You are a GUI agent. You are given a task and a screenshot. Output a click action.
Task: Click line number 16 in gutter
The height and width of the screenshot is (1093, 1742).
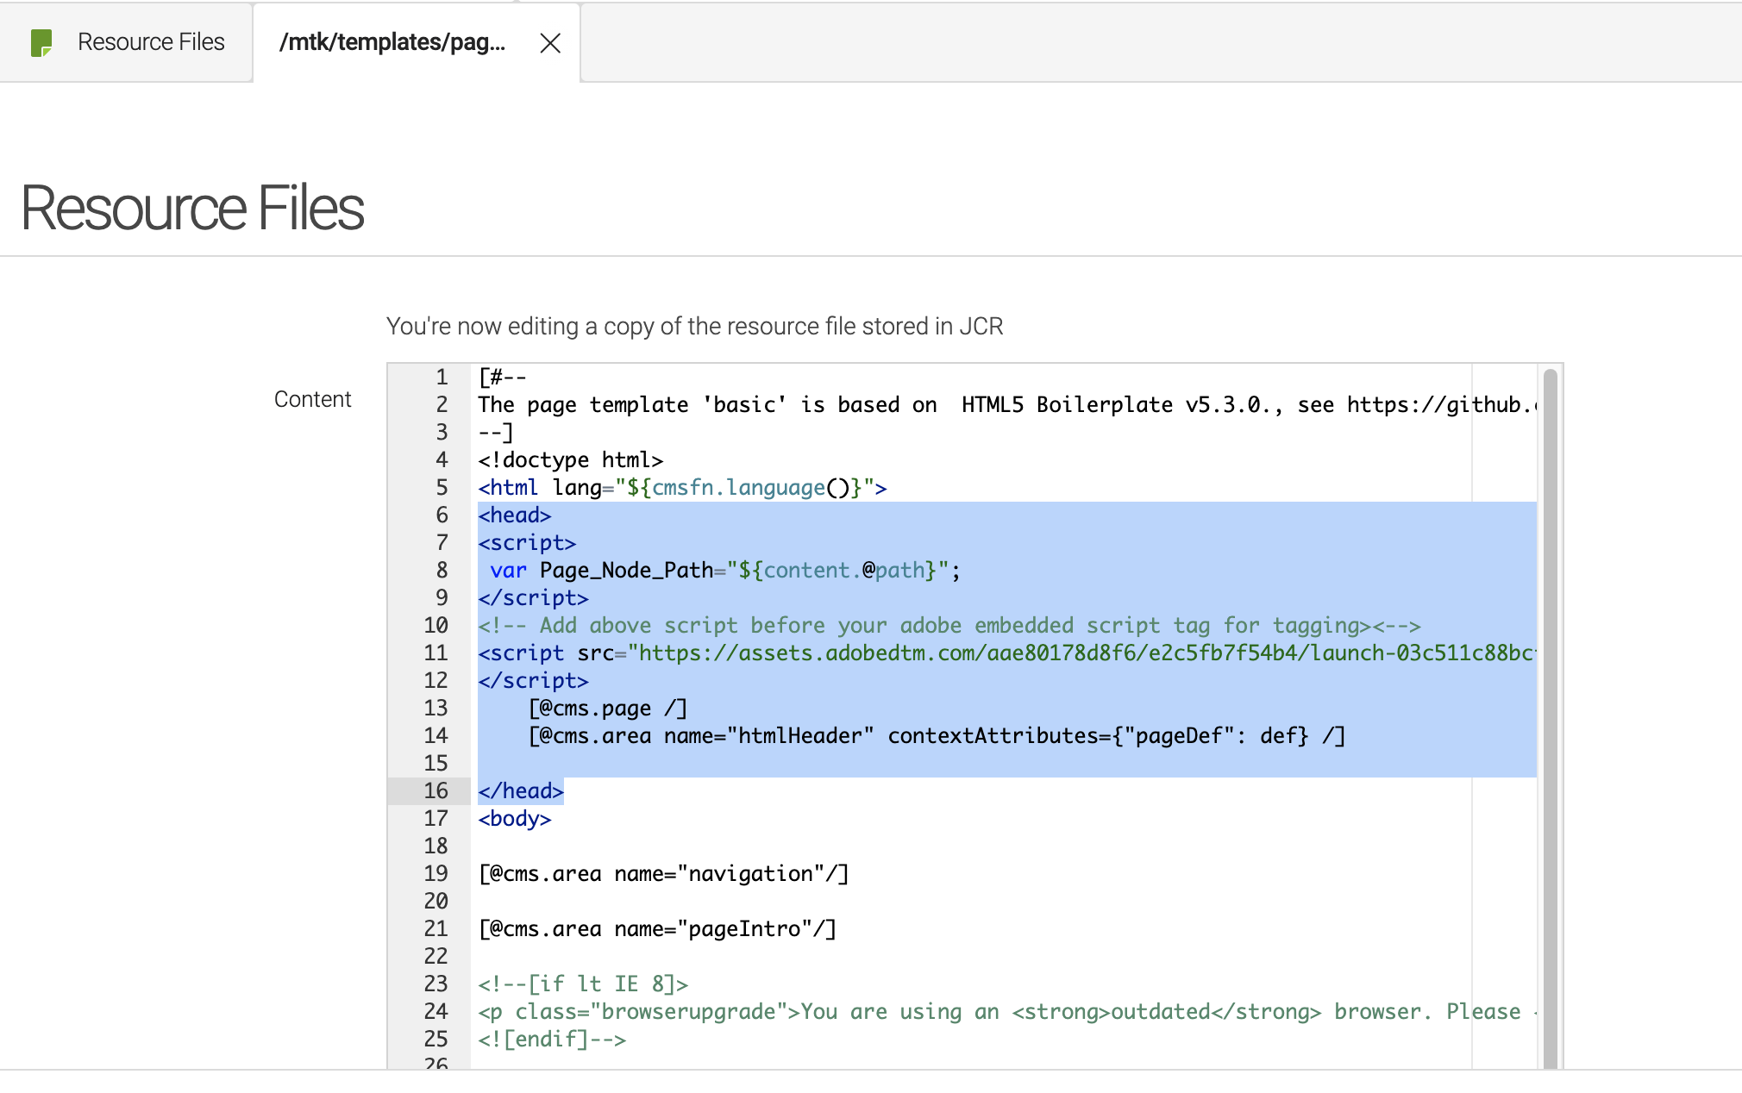coord(435,790)
